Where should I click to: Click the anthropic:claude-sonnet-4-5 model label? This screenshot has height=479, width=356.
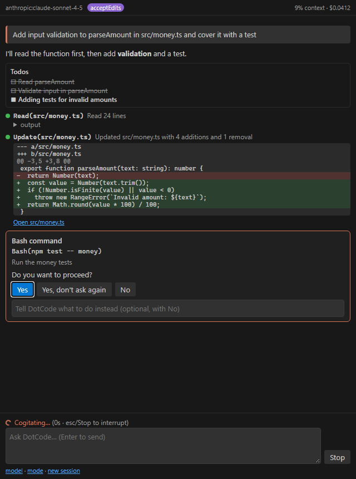pos(44,8)
